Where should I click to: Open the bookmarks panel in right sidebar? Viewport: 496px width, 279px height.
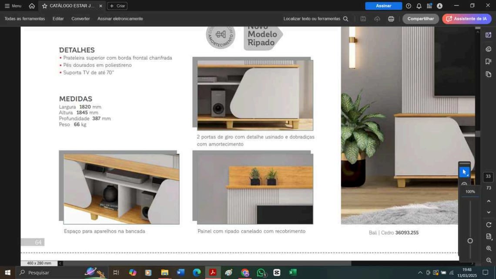488,62
